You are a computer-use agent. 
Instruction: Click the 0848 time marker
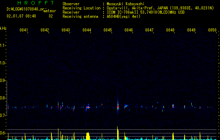(x=170, y=30)
